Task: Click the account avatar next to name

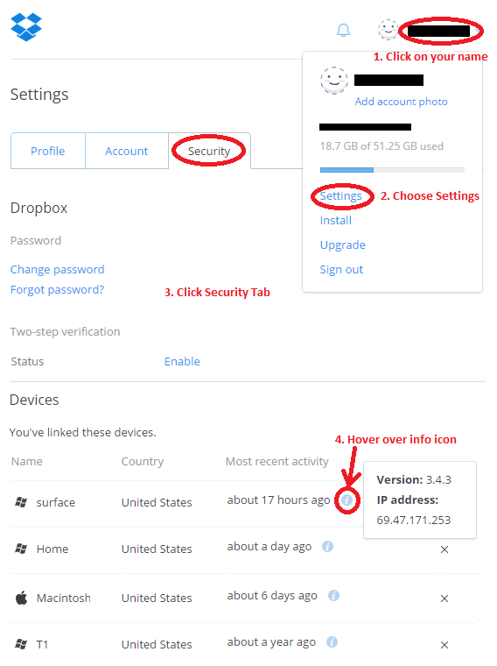Action: pos(388,30)
